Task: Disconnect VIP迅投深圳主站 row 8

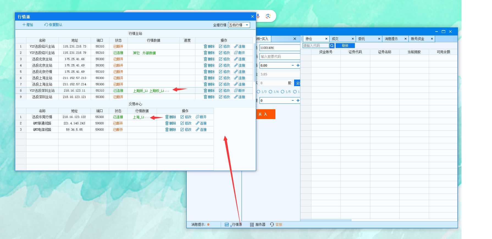Action: pos(240,91)
